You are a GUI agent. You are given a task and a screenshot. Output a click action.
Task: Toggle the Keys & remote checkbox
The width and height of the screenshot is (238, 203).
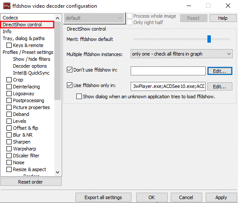[9, 45]
